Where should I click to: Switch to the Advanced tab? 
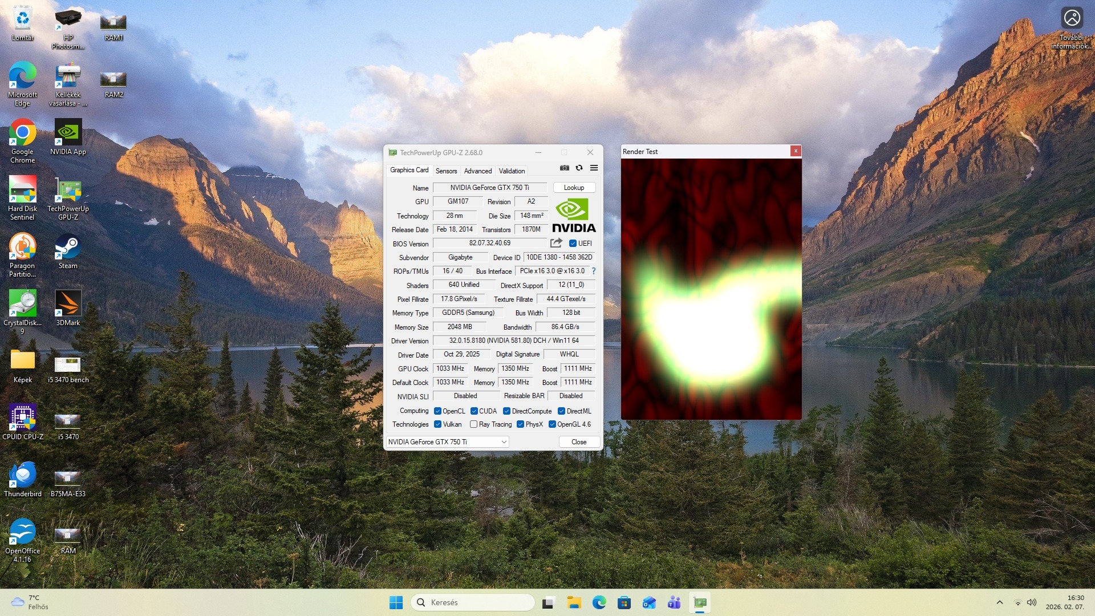(x=477, y=171)
